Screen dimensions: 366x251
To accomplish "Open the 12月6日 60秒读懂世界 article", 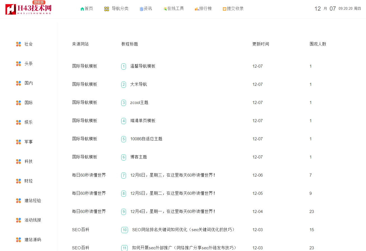I will point(172,175).
